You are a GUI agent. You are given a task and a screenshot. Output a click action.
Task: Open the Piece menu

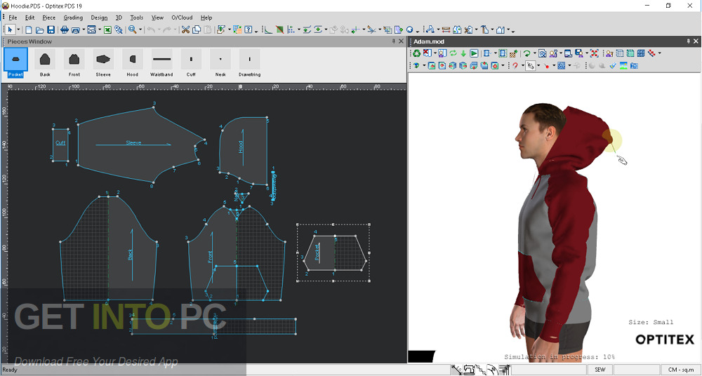click(x=49, y=18)
